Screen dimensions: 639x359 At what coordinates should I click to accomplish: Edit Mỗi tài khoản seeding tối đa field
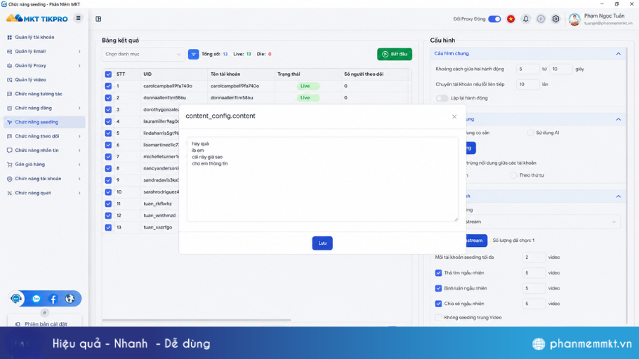tap(534, 258)
